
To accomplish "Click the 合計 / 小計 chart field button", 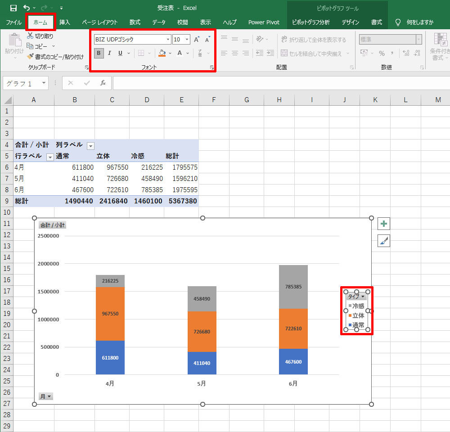I will pyautogui.click(x=52, y=225).
